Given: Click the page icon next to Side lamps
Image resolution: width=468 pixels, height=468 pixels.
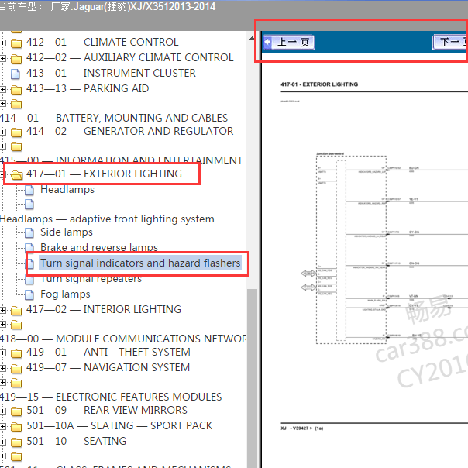Looking at the screenshot, I should pos(29,232).
